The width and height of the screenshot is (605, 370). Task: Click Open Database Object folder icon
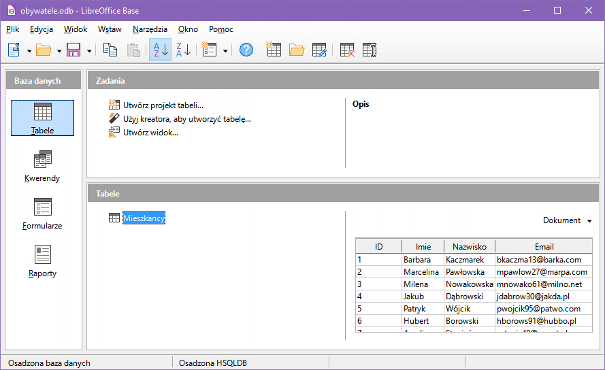click(297, 50)
